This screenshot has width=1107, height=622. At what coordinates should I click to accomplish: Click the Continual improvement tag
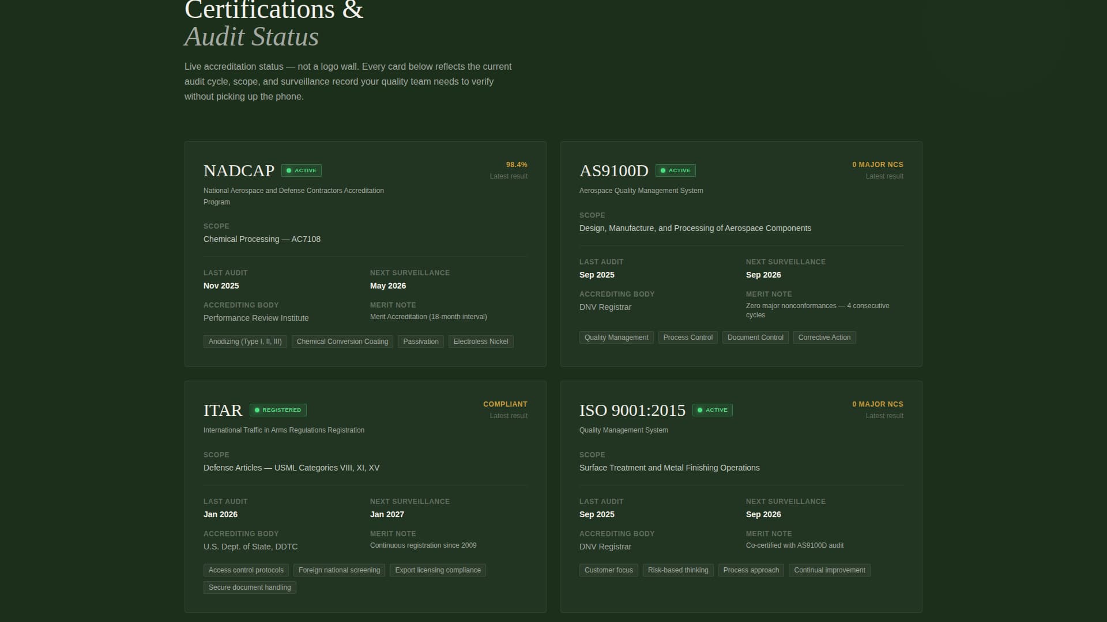(829, 570)
